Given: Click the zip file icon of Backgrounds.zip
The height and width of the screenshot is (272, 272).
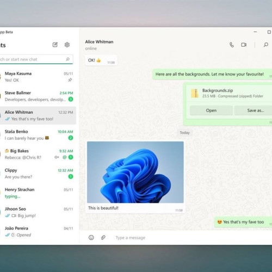Looking at the screenshot, I should [195, 93].
